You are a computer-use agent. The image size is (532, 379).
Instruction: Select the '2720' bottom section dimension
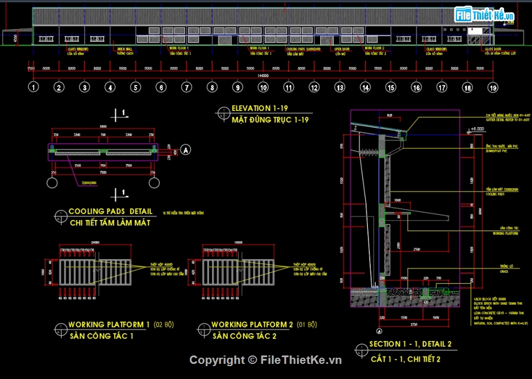(414, 324)
